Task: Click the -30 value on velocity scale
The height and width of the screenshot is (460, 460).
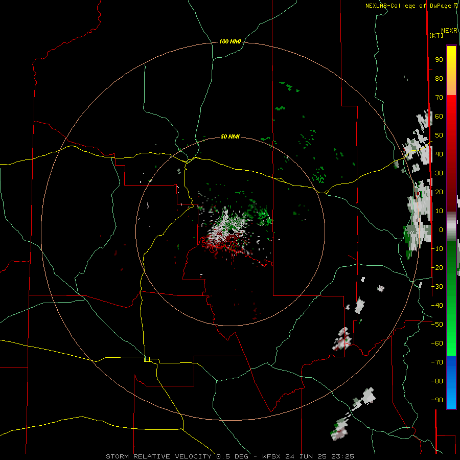Action: [437, 287]
